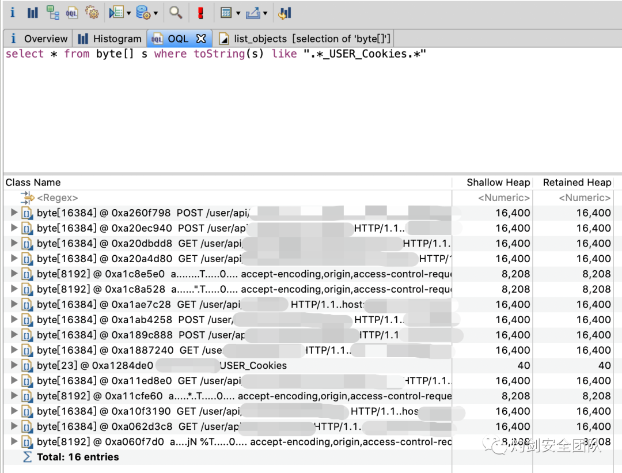Expand byte[16384] @ 0xa20ec940 row
The width and height of the screenshot is (622, 473).
click(x=14, y=228)
